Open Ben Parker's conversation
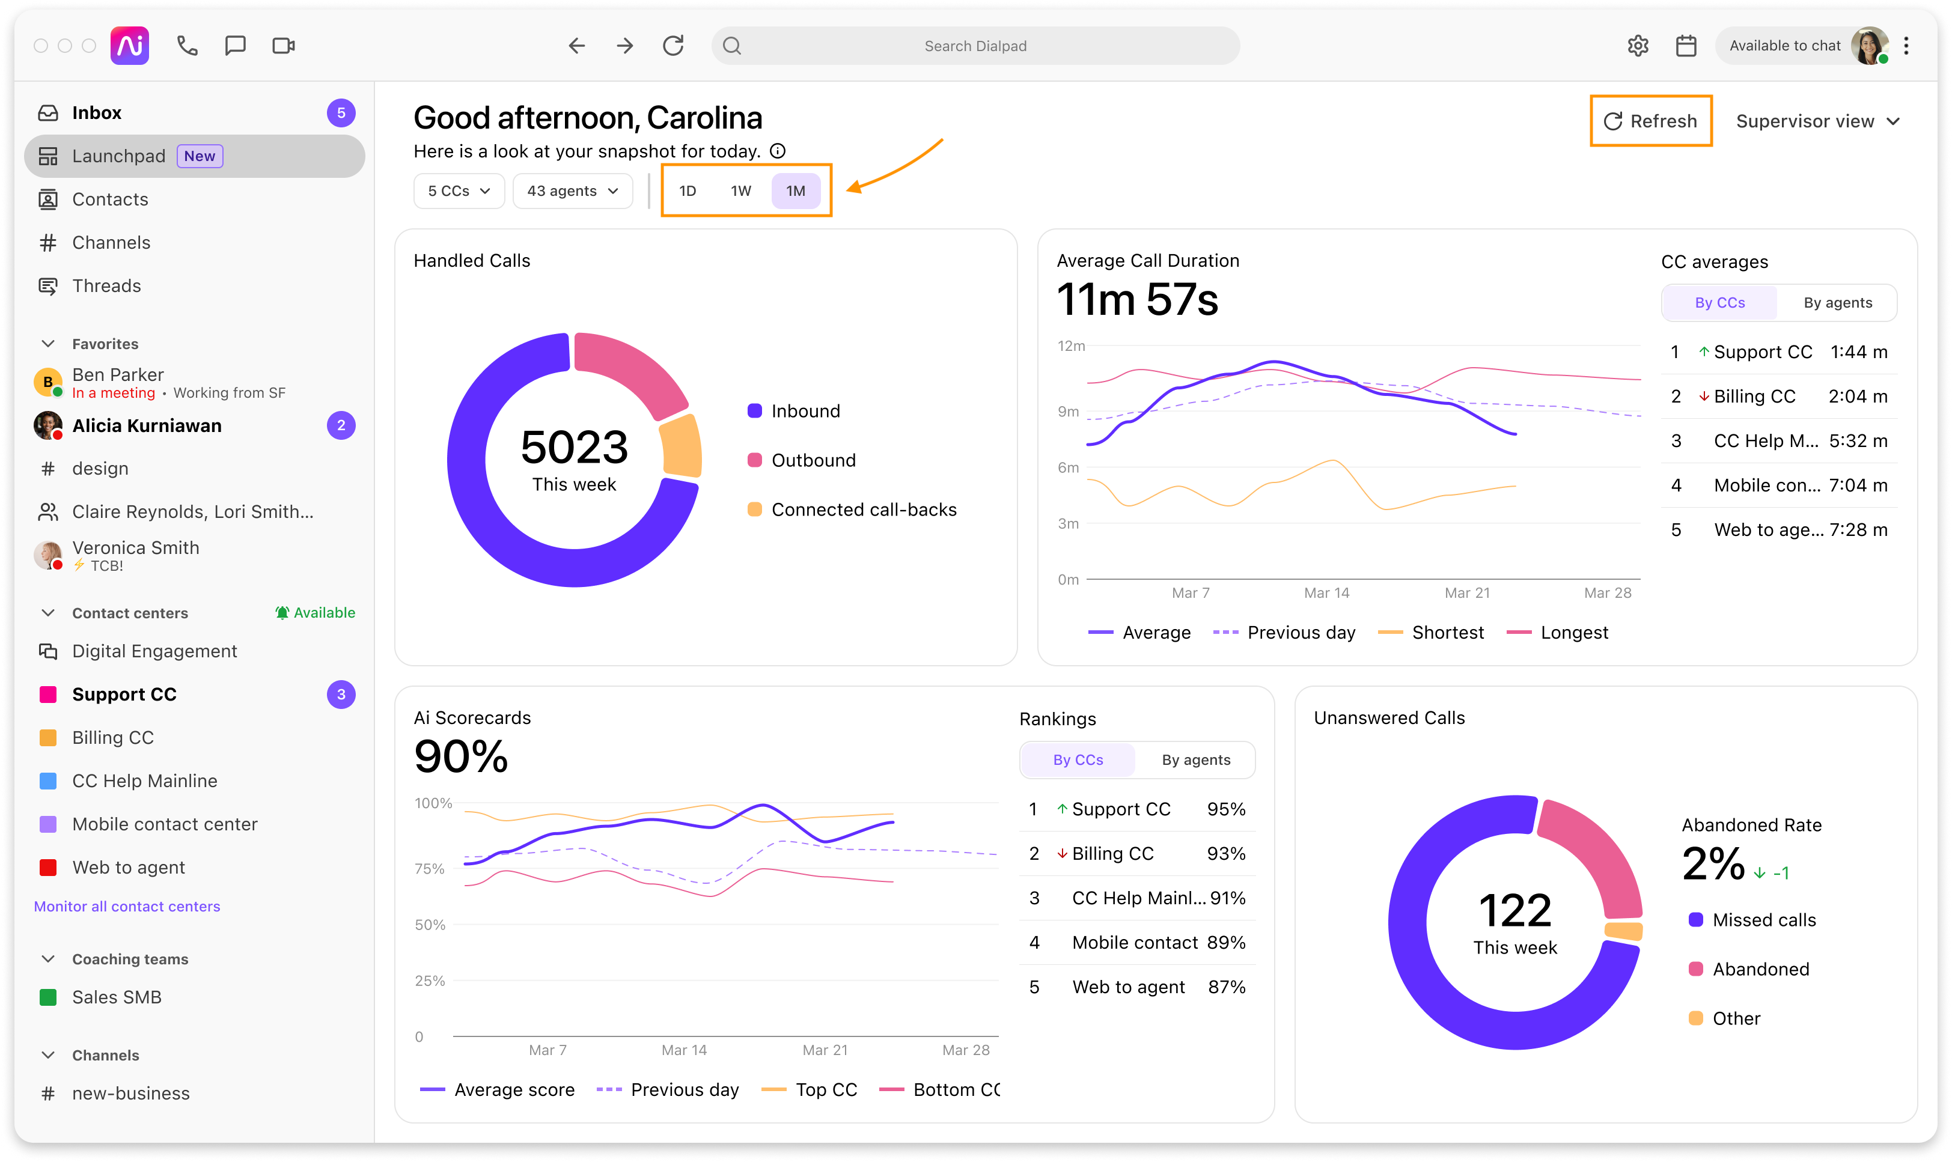Screen dimensions: 1952x1162 [194, 382]
